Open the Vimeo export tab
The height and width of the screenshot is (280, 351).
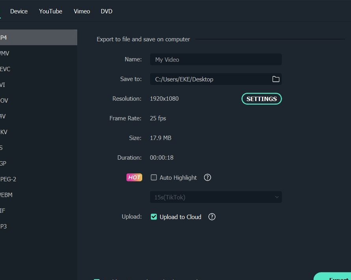tap(82, 11)
